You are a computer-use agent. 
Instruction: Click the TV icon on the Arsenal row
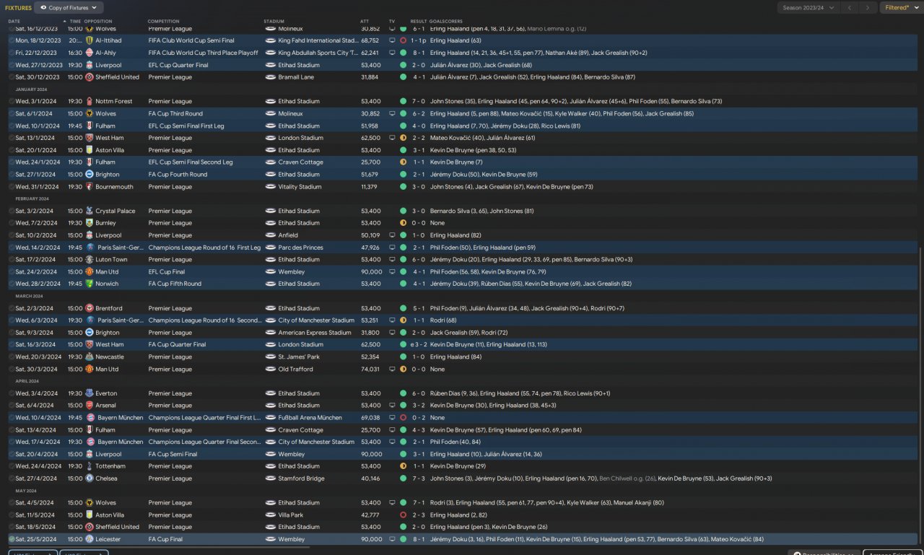point(392,406)
